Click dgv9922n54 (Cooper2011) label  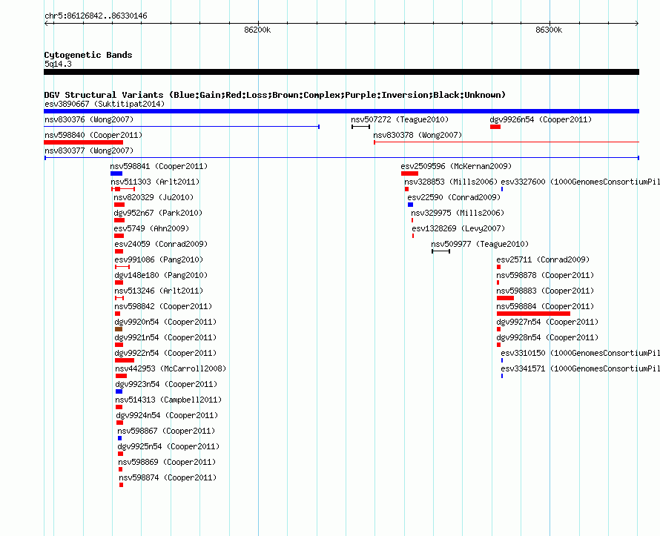[x=165, y=353]
